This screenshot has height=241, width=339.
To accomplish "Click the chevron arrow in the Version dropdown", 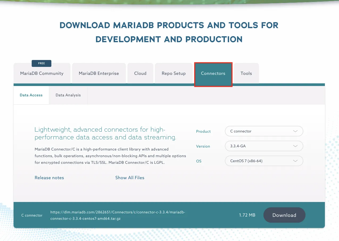I will 295,146.
